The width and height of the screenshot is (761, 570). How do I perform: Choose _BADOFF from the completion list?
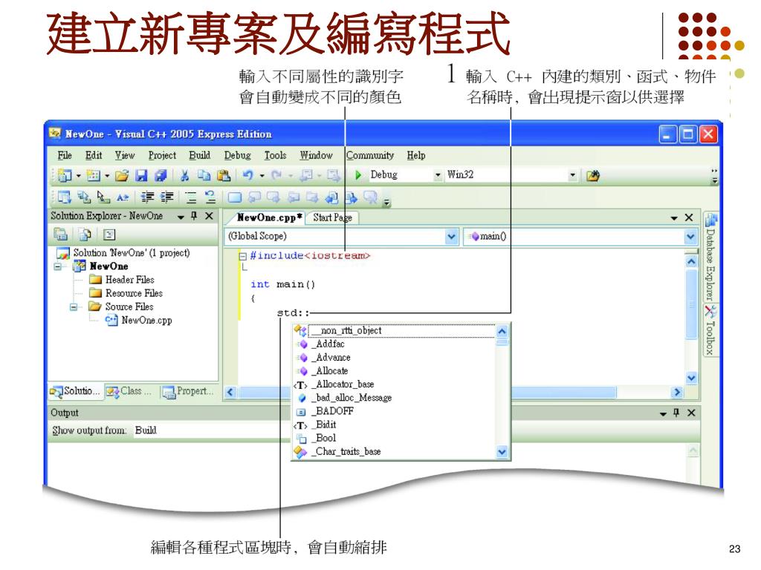[x=333, y=411]
